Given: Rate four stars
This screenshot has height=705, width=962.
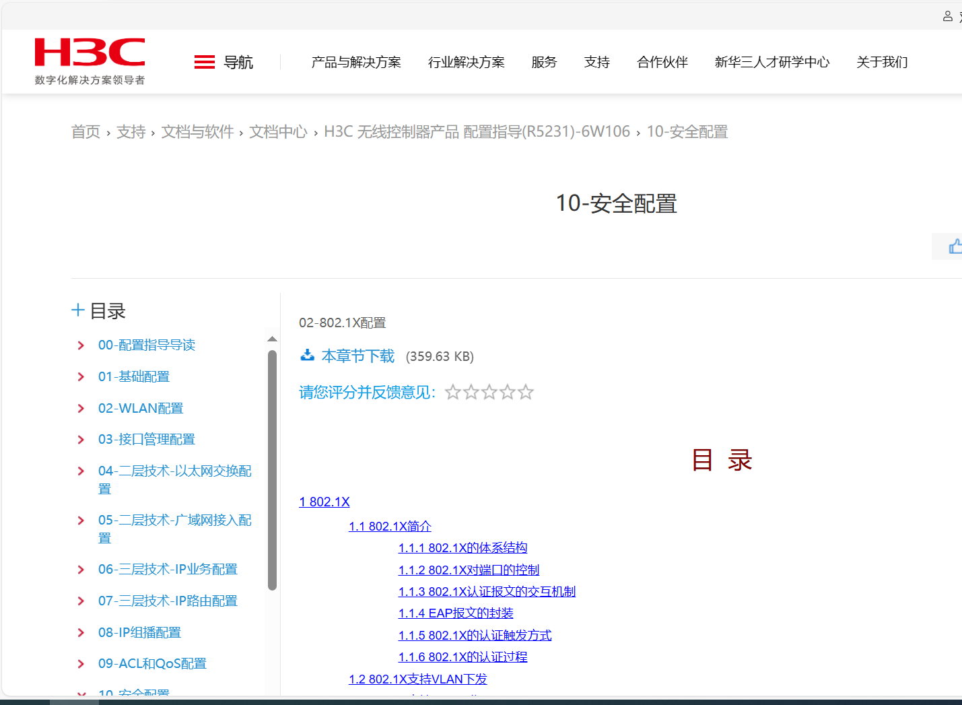Looking at the screenshot, I should coord(508,392).
